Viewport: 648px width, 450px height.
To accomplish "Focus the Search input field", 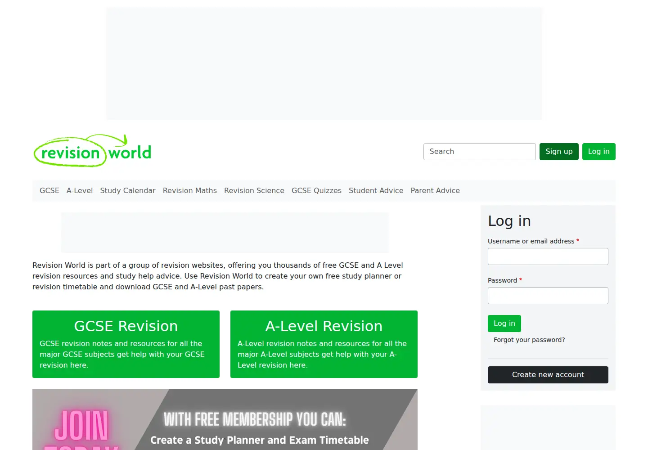I will coord(479,152).
